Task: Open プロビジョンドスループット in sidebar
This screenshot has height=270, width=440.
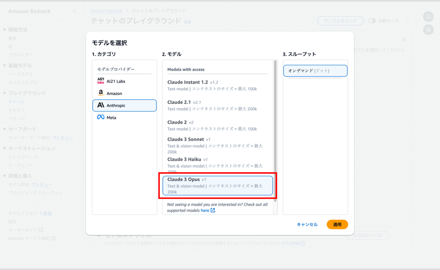Action: (x=35, y=193)
